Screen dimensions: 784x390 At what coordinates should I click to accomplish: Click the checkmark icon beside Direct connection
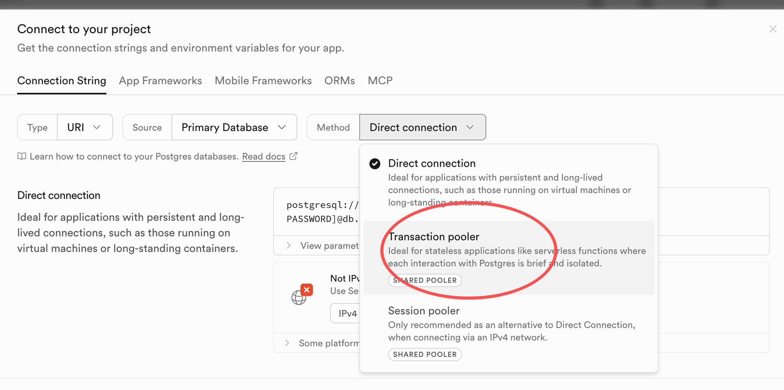375,163
